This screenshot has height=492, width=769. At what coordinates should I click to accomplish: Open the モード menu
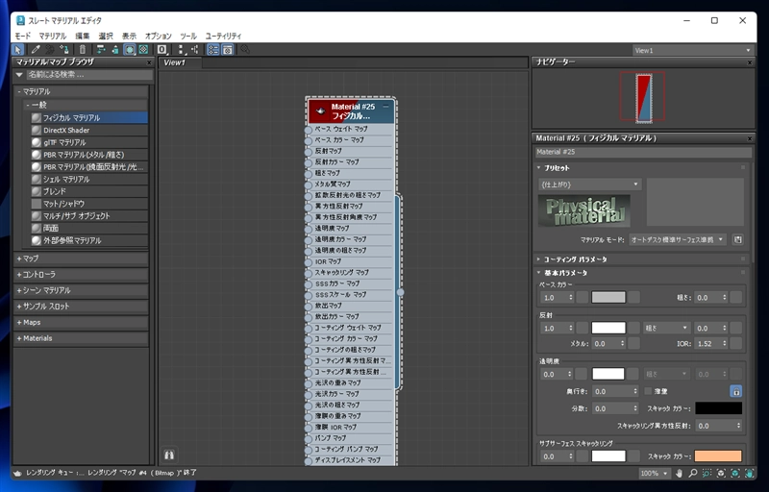pyautogui.click(x=22, y=36)
